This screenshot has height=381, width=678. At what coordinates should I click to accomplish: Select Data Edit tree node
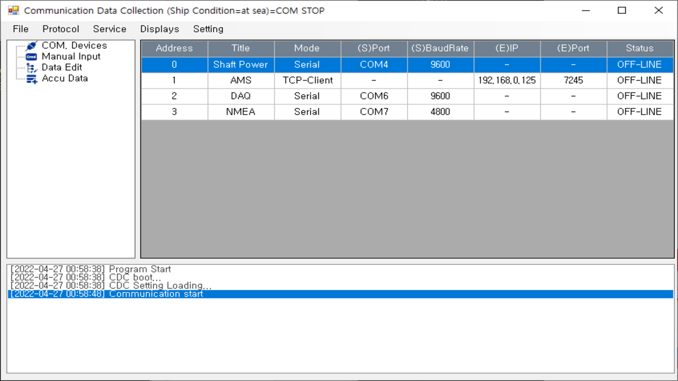coord(62,67)
